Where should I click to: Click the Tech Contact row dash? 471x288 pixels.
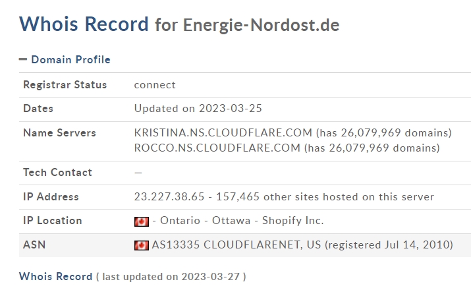pyautogui.click(x=138, y=173)
